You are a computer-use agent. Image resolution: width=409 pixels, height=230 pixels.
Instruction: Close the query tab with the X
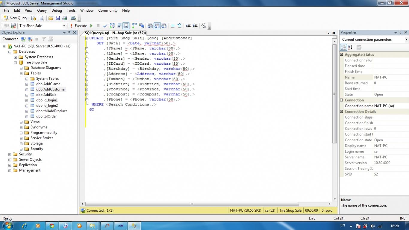[x=334, y=33]
